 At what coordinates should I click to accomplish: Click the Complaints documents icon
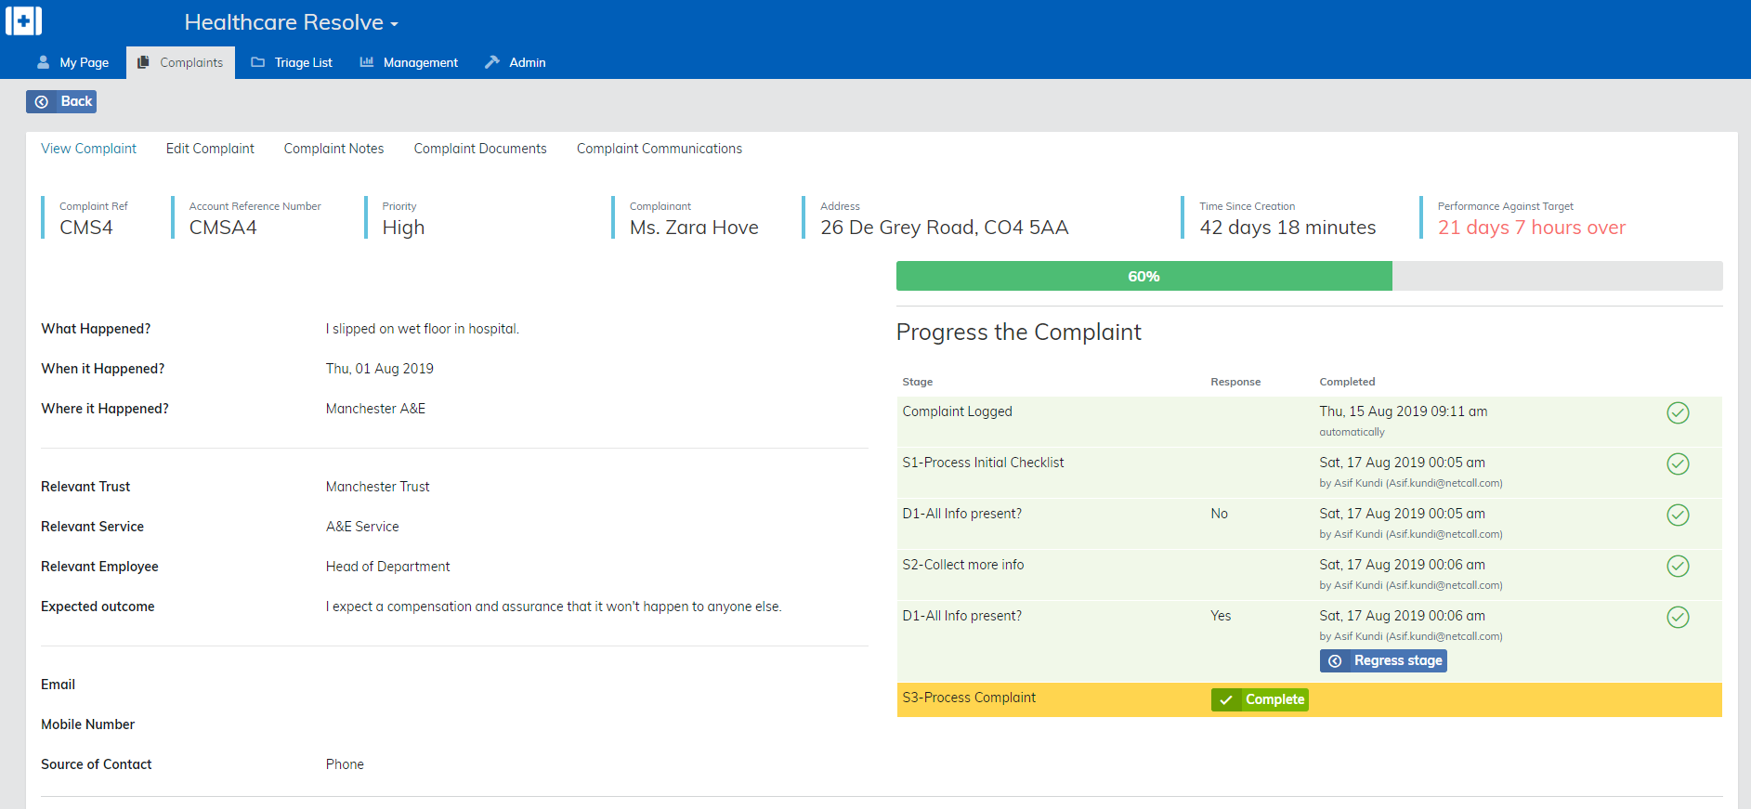143,62
